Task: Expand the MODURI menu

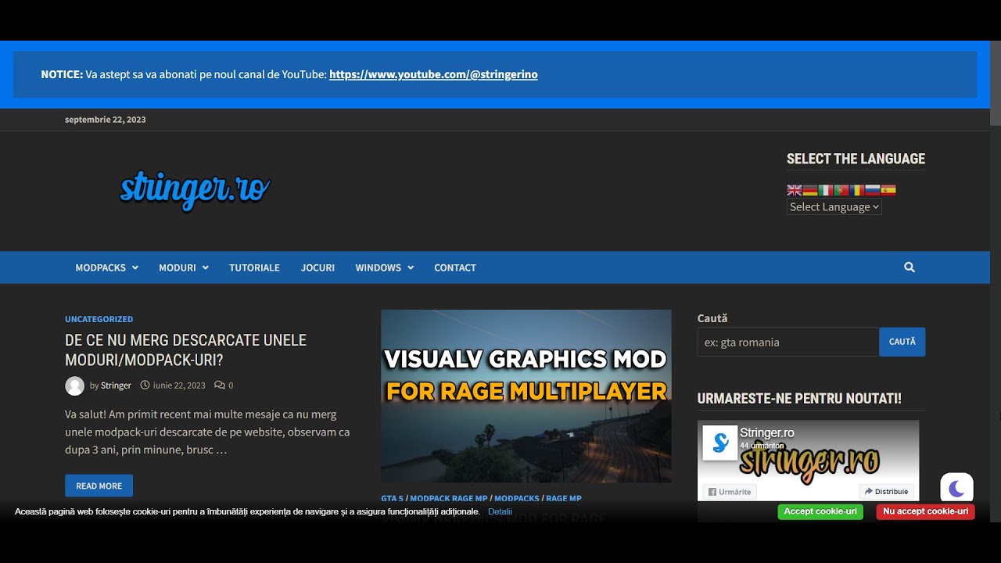Action: [184, 267]
